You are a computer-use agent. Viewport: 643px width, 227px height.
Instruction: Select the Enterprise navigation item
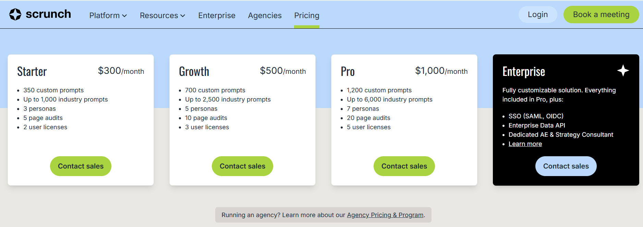click(x=217, y=15)
